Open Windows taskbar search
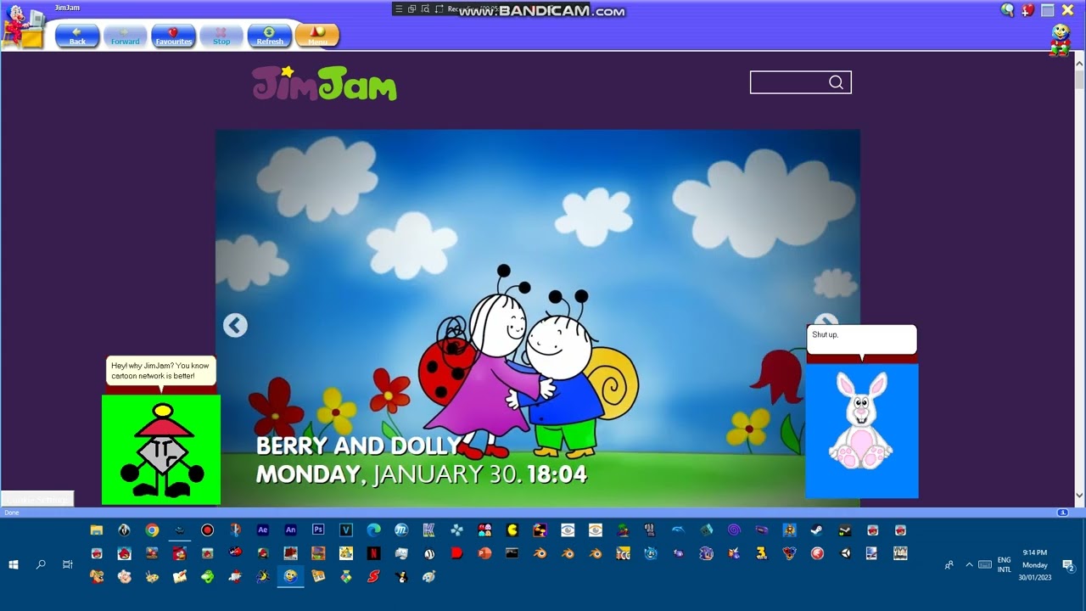 [x=41, y=564]
